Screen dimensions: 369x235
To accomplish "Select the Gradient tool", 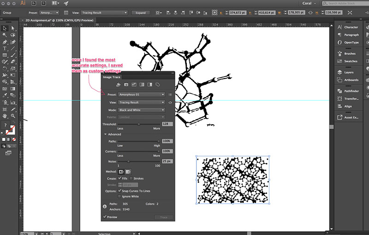I will (x=13, y=89).
